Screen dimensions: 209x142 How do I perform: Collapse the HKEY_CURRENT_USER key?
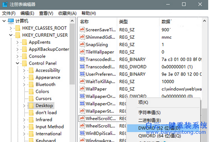tap(11, 35)
